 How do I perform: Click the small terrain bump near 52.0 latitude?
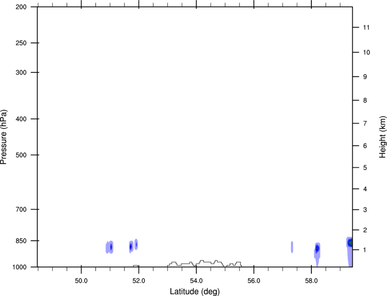point(136,266)
